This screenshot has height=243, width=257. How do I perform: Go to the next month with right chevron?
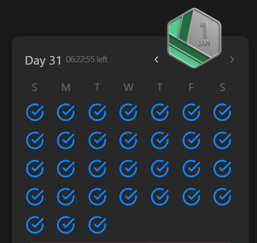coord(232,60)
